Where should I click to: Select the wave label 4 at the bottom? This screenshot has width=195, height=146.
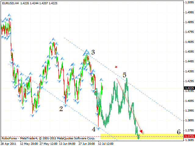pyautogui.click(x=94, y=129)
